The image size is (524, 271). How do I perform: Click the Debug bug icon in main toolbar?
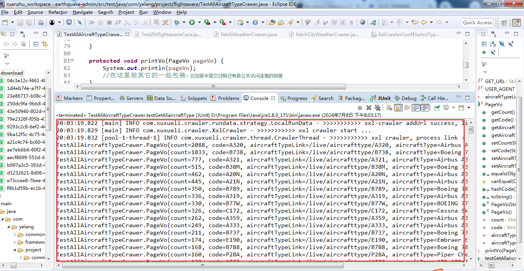click(x=177, y=22)
